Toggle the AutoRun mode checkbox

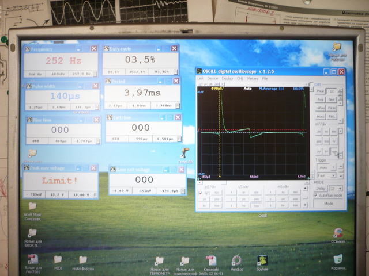(x=316, y=195)
